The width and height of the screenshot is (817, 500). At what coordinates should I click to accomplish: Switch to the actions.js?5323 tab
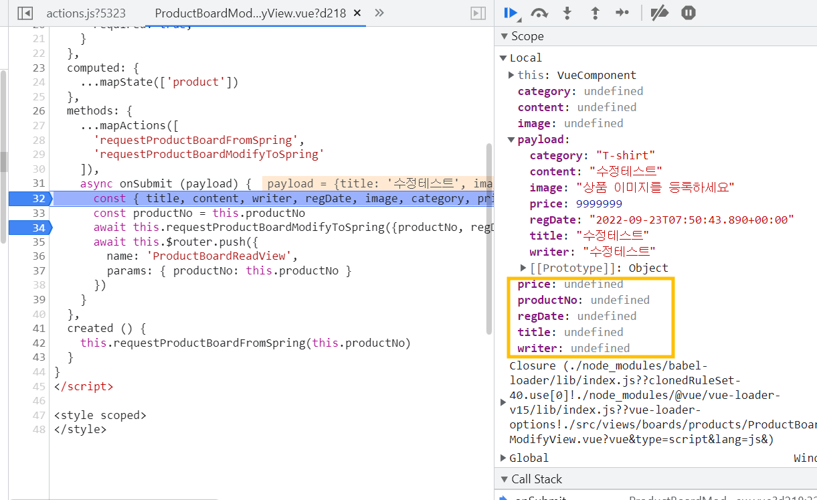(x=86, y=13)
